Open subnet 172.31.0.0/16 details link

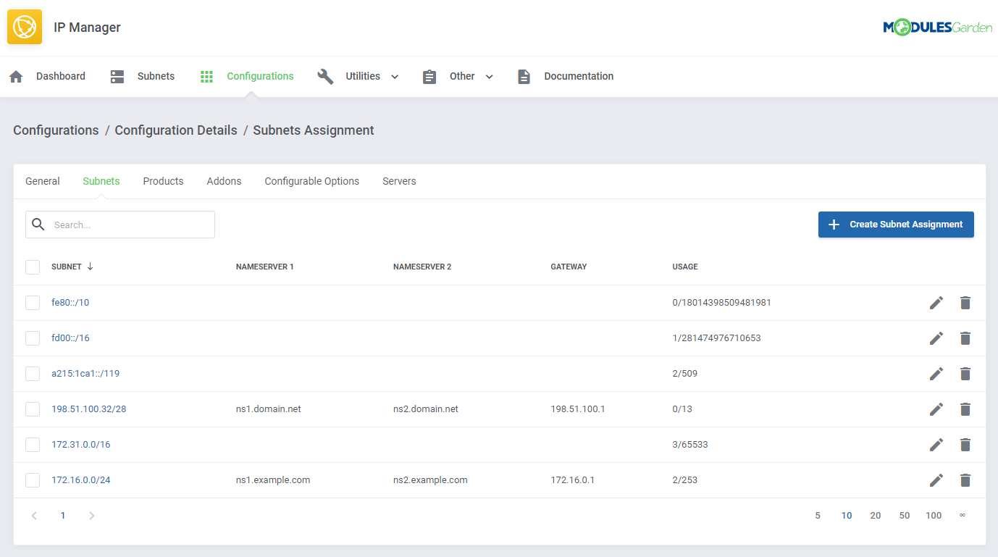pyautogui.click(x=80, y=444)
